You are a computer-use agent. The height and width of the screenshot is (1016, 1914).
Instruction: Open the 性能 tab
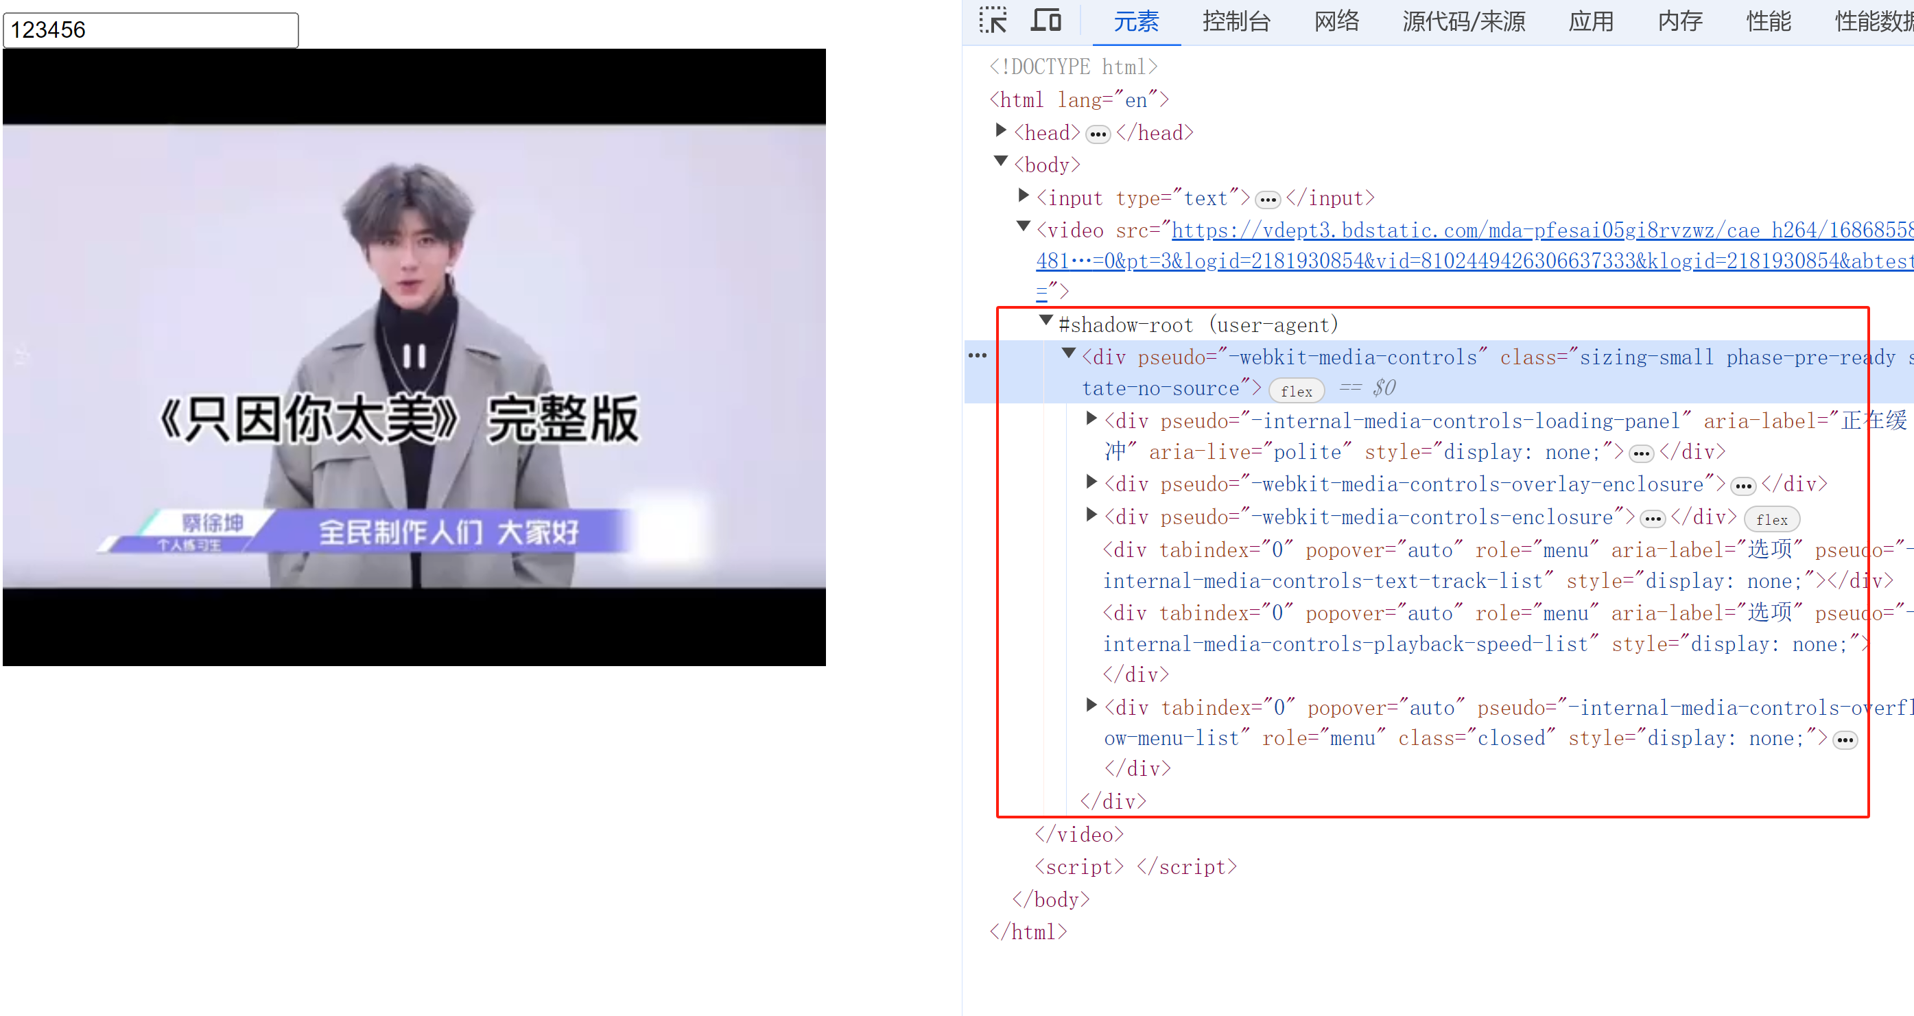[1769, 21]
